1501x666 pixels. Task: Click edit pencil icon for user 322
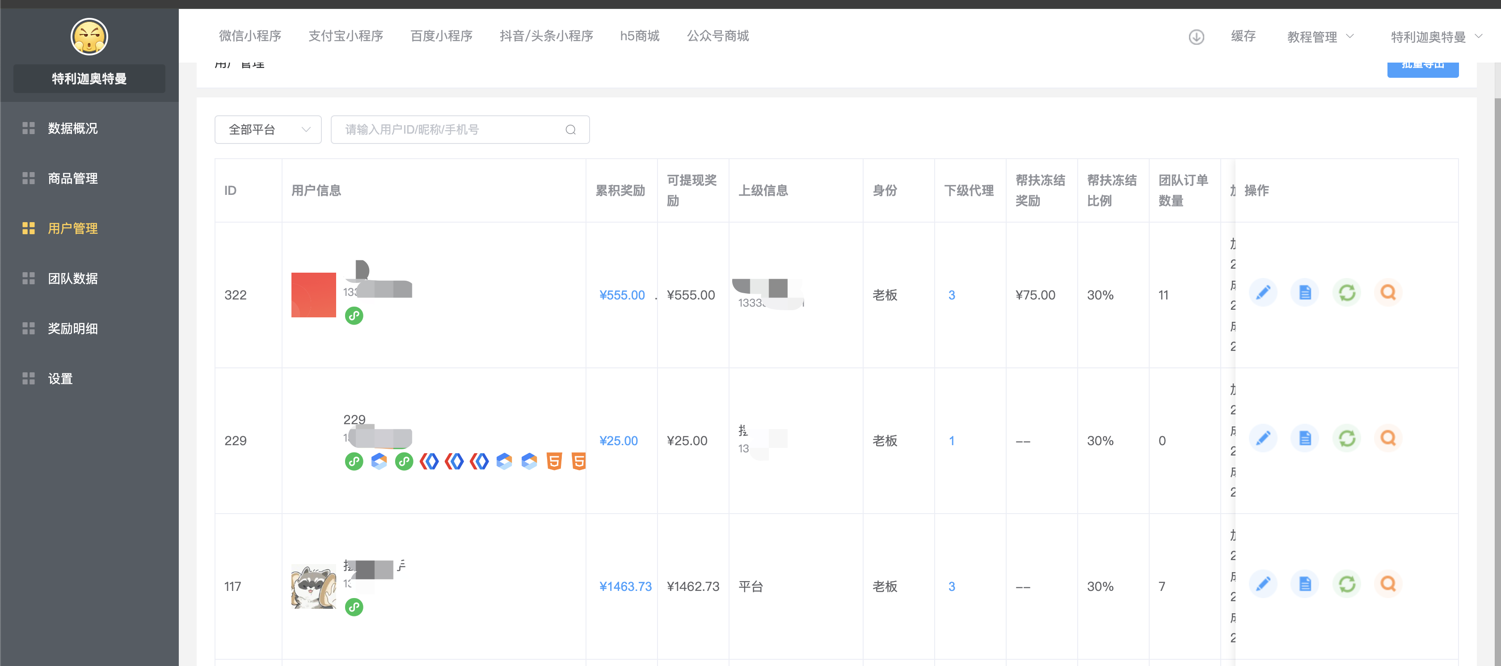point(1263,292)
